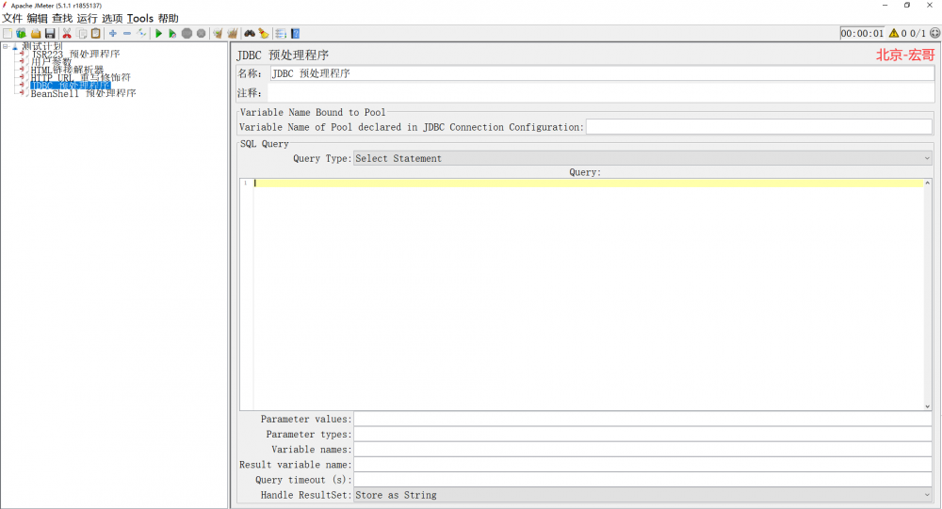Click the Query timeout (s) field

point(642,480)
